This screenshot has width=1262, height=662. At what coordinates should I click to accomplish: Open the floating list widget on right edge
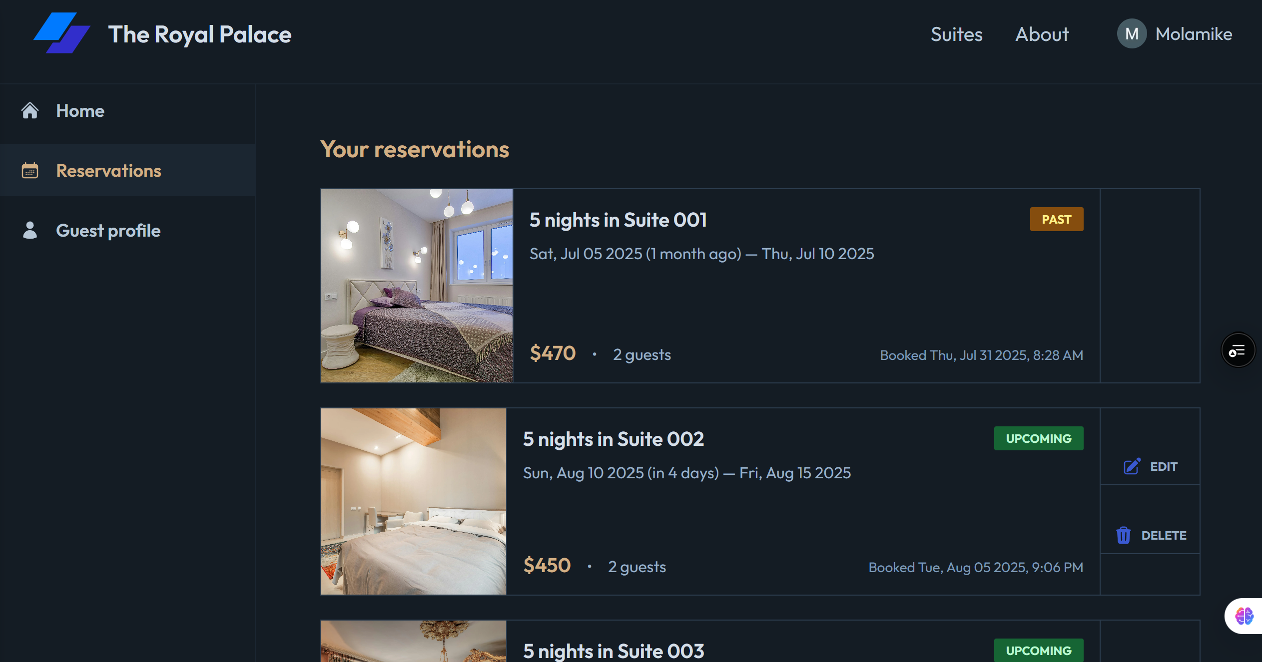point(1238,350)
